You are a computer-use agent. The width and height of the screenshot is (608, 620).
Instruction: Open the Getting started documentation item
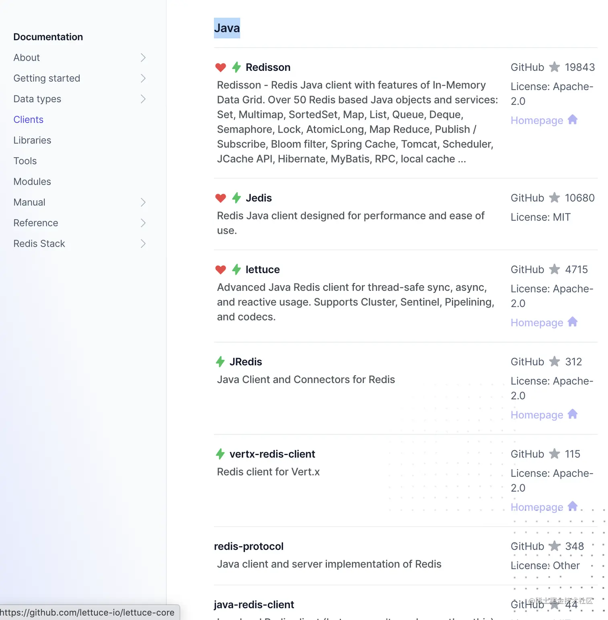[x=47, y=78]
